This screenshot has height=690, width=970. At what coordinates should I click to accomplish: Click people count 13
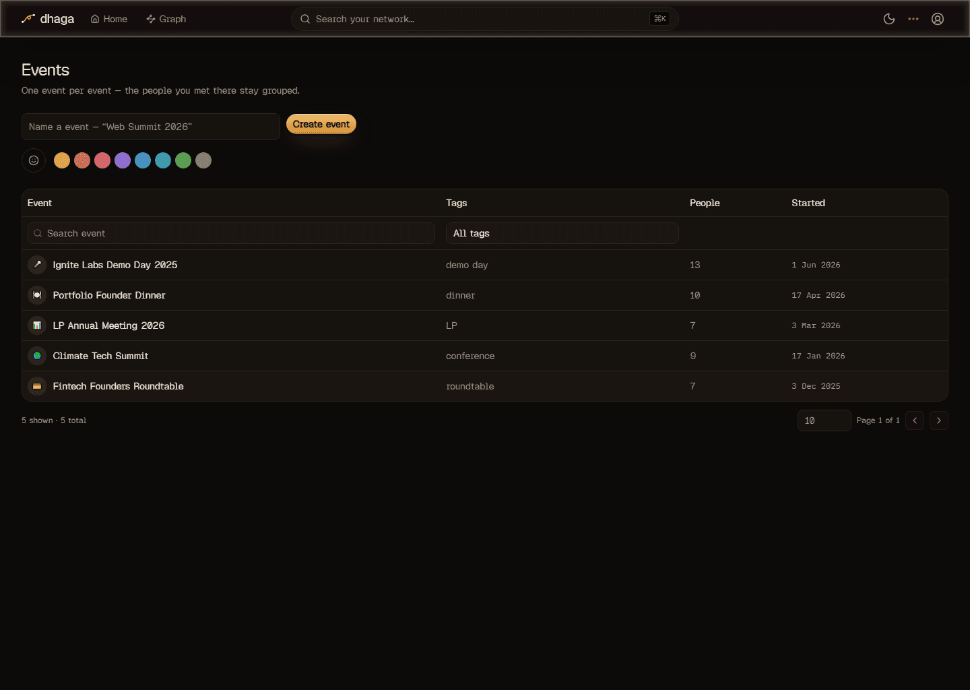tap(695, 265)
